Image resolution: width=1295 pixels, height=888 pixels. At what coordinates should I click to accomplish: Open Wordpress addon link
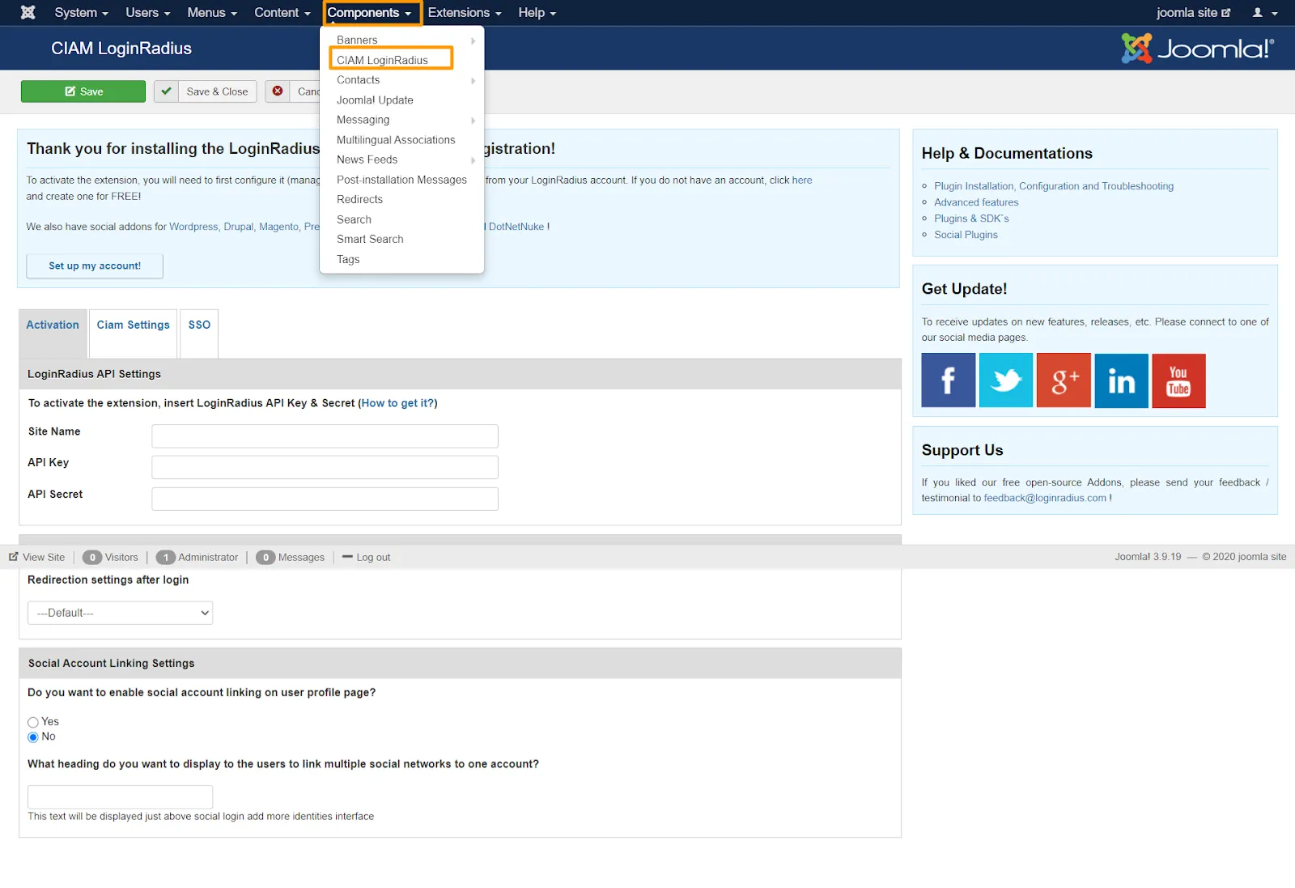click(x=193, y=227)
